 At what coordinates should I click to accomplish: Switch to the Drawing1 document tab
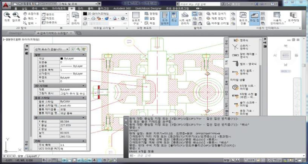(x=16, y=33)
